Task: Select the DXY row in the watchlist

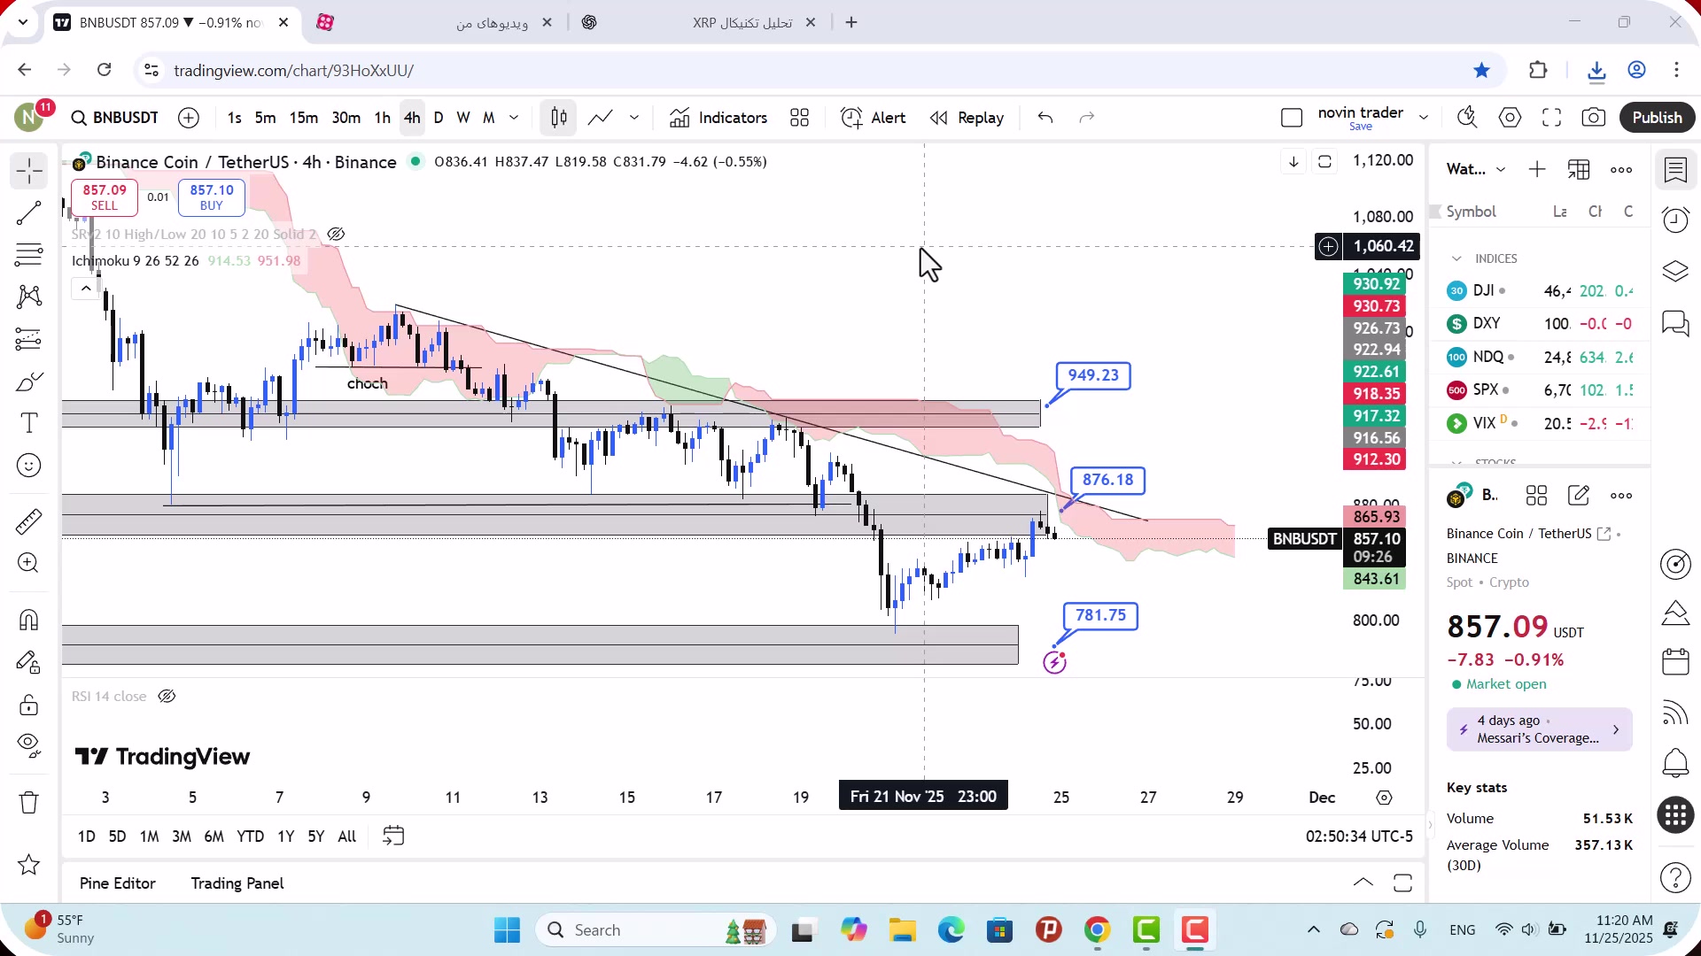Action: point(1541,324)
